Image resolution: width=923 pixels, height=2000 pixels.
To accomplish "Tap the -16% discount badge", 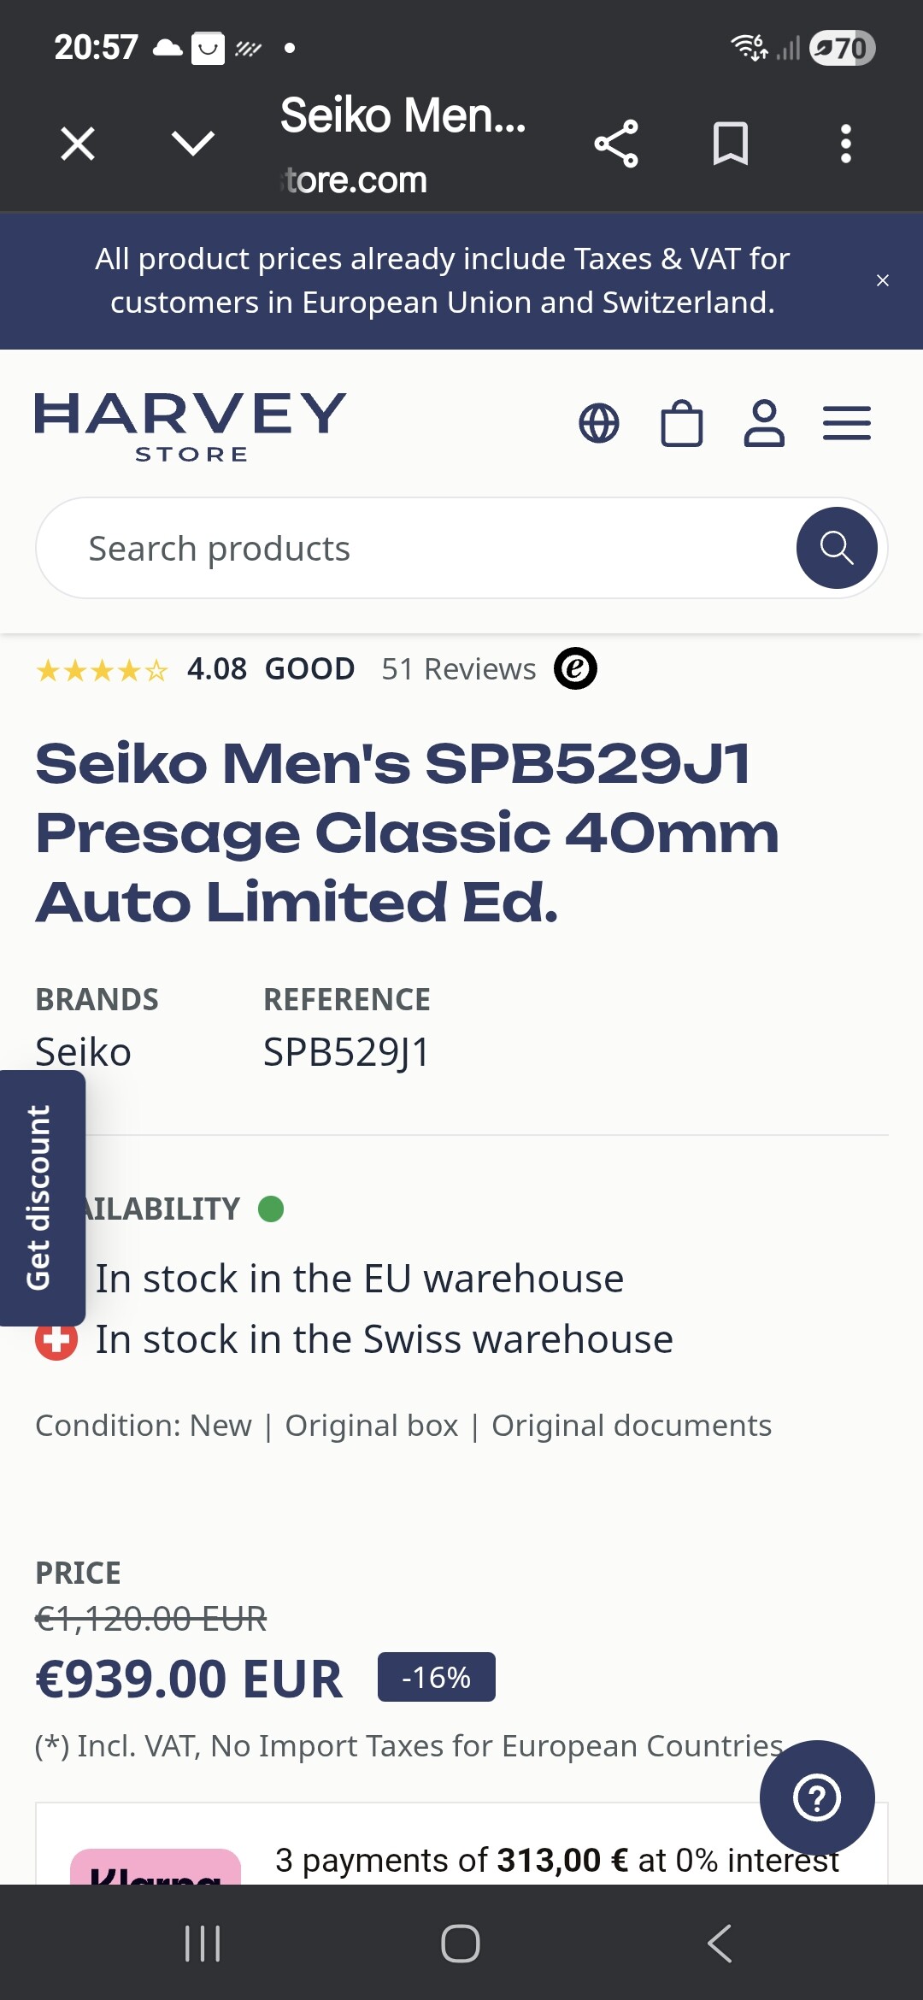I will click(436, 1677).
